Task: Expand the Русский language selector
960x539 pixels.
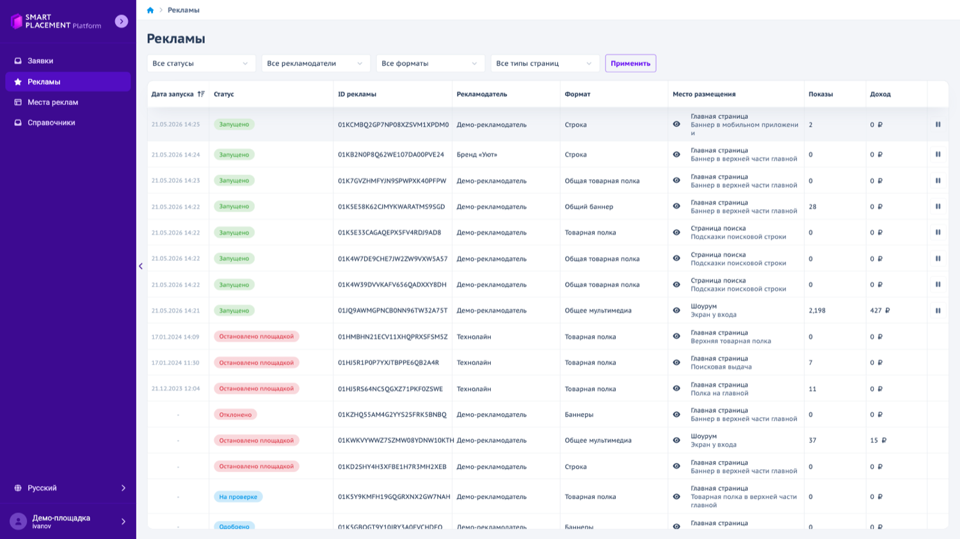Action: click(68, 488)
